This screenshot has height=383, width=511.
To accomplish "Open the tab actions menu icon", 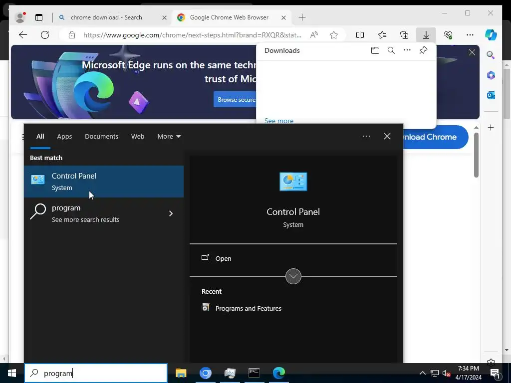I will [39, 17].
